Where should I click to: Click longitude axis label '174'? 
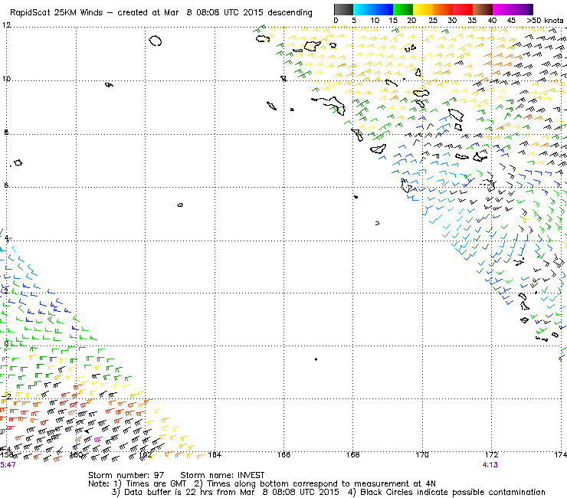point(561,454)
